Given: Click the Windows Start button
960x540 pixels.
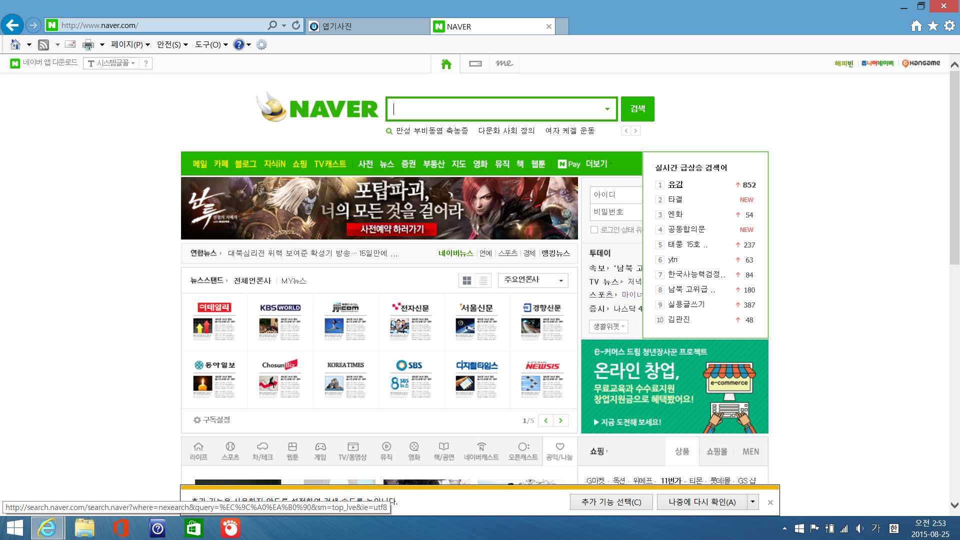Looking at the screenshot, I should 15,528.
